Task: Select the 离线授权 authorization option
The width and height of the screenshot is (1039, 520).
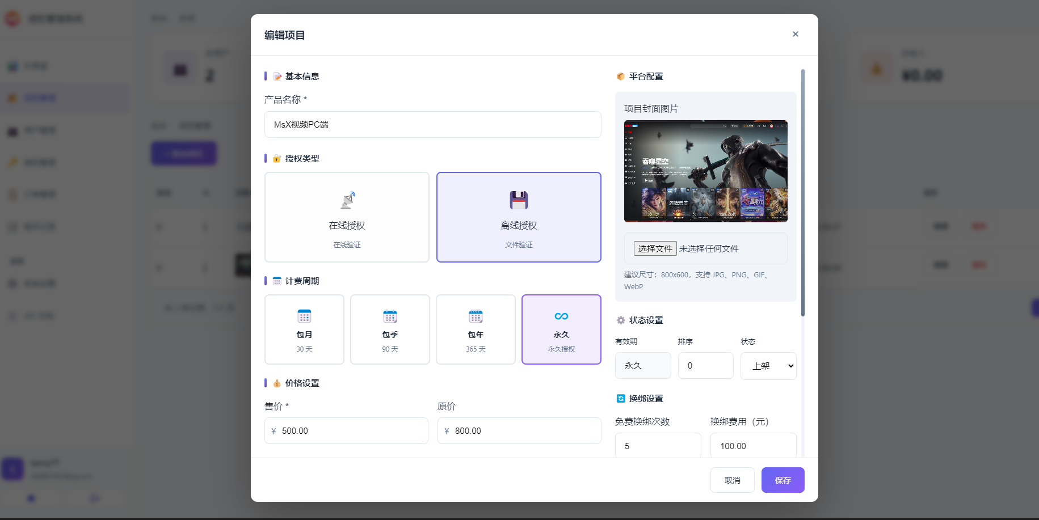Action: click(518, 217)
